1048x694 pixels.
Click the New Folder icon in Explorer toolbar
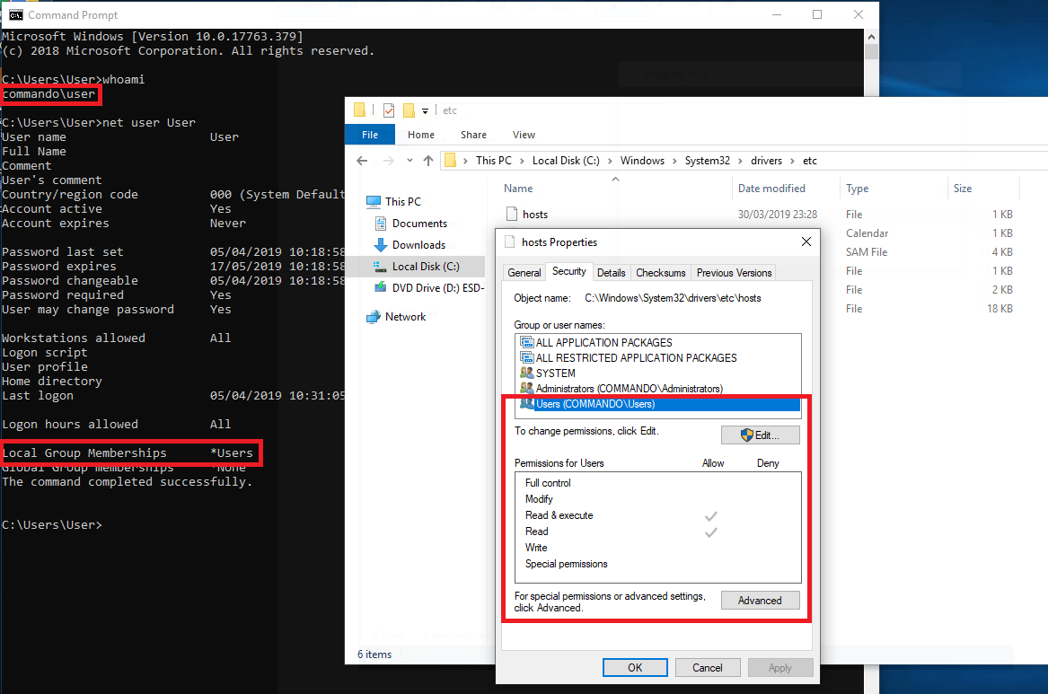[409, 110]
